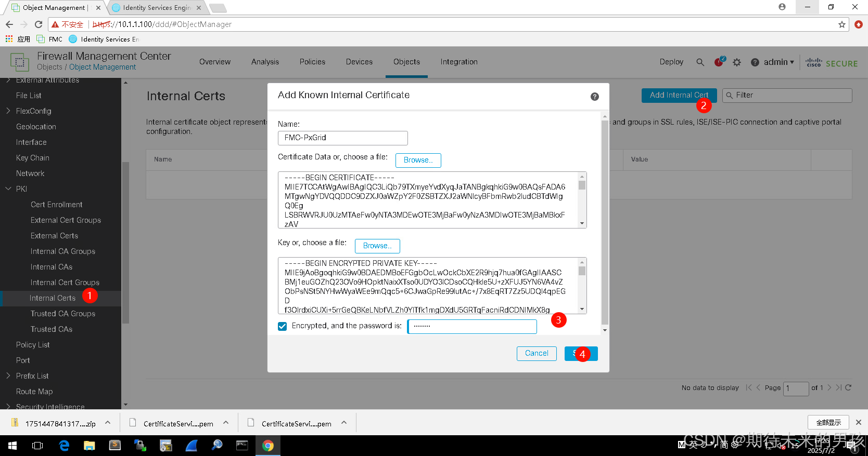This screenshot has width=868, height=456.
Task: Open the Policies menu
Action: click(x=312, y=62)
